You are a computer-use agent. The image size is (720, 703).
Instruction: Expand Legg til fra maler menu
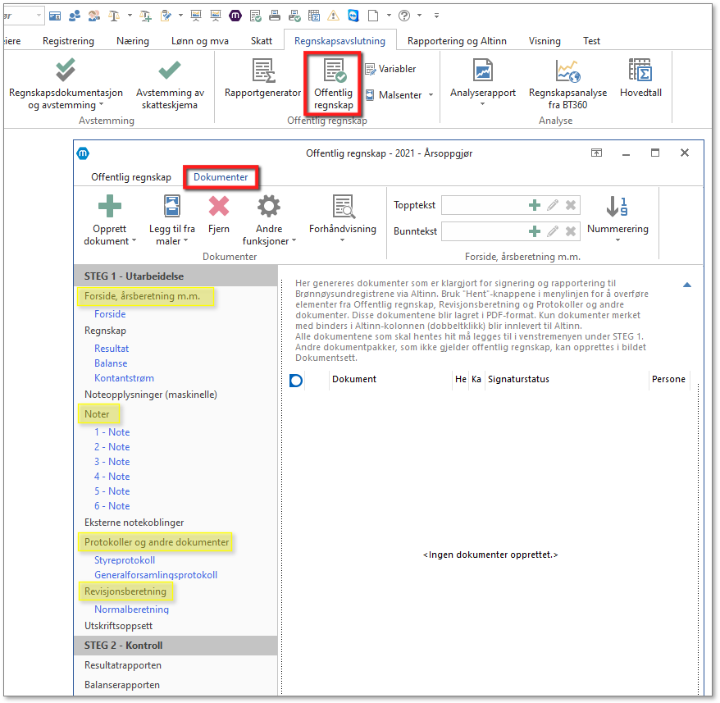[186, 241]
